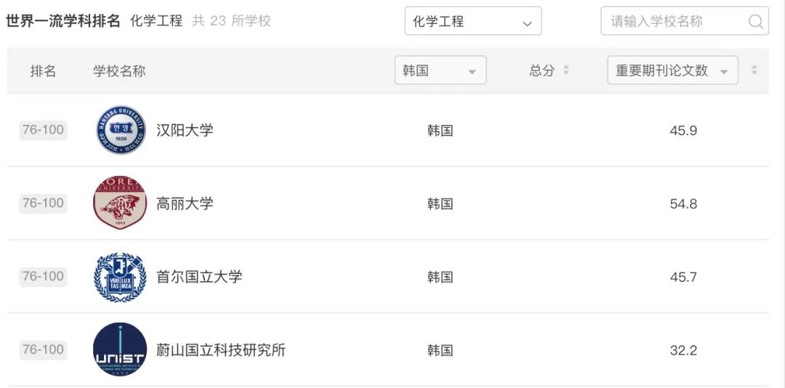
Task: Open the 汉阳大学 school link
Action: (185, 130)
